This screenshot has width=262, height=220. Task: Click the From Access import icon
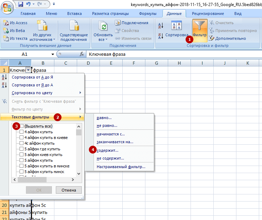(x=6, y=23)
